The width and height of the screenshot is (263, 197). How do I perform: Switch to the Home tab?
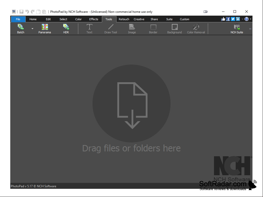click(x=33, y=19)
